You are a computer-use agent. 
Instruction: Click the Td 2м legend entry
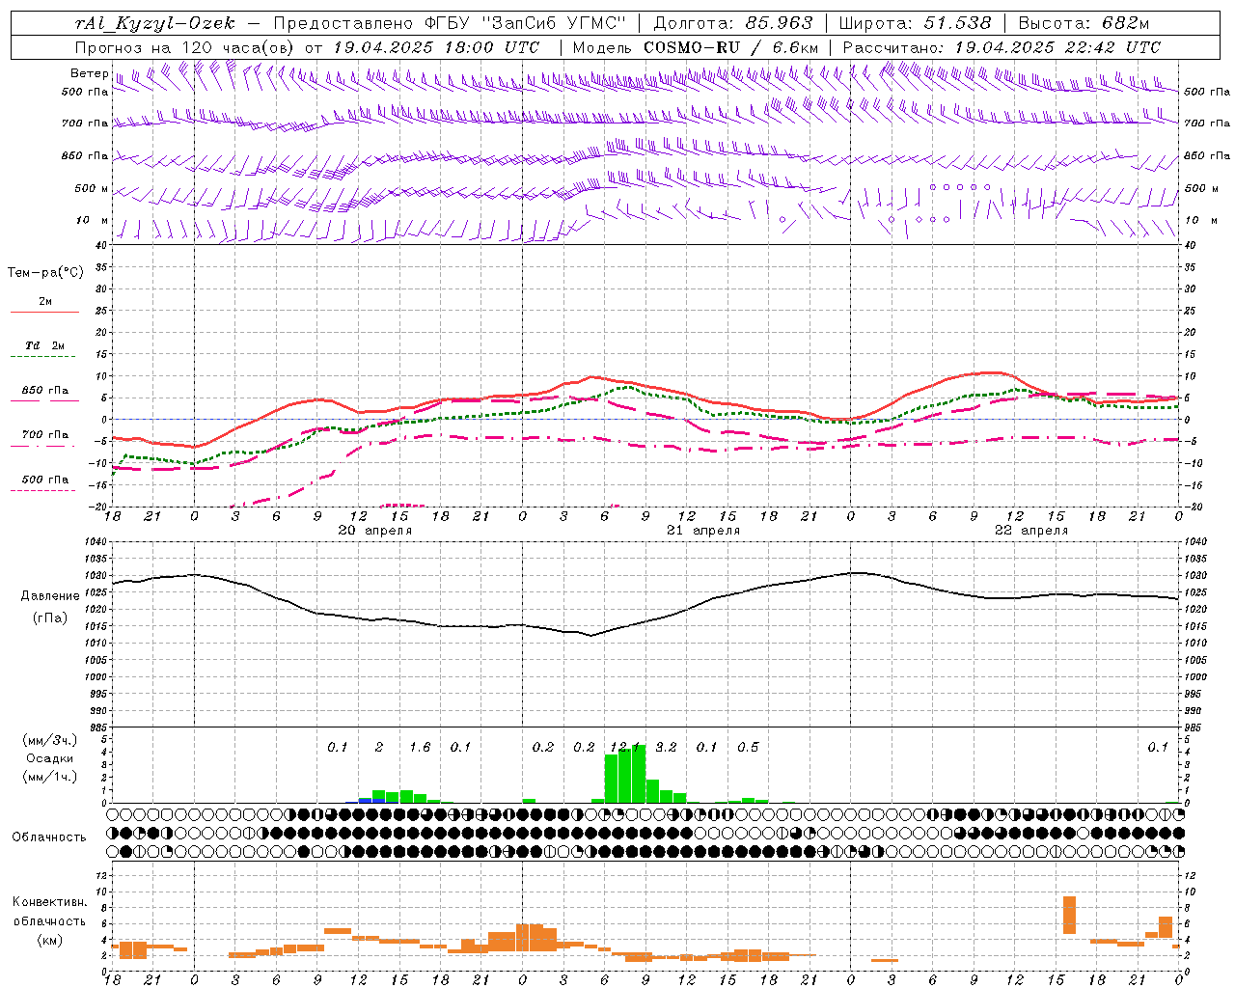pyautogui.click(x=45, y=345)
